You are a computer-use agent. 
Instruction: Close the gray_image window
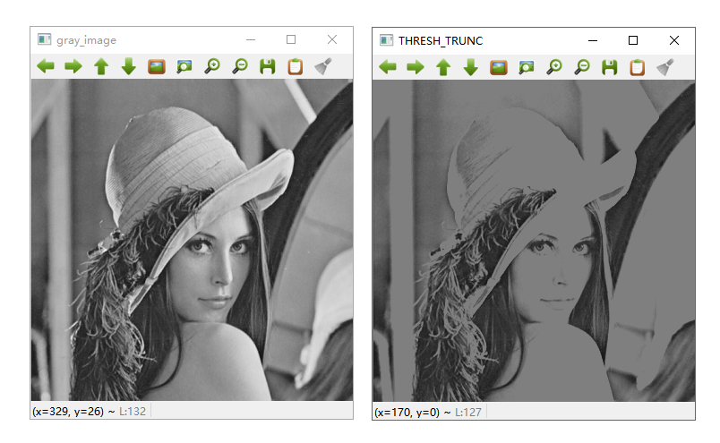332,40
